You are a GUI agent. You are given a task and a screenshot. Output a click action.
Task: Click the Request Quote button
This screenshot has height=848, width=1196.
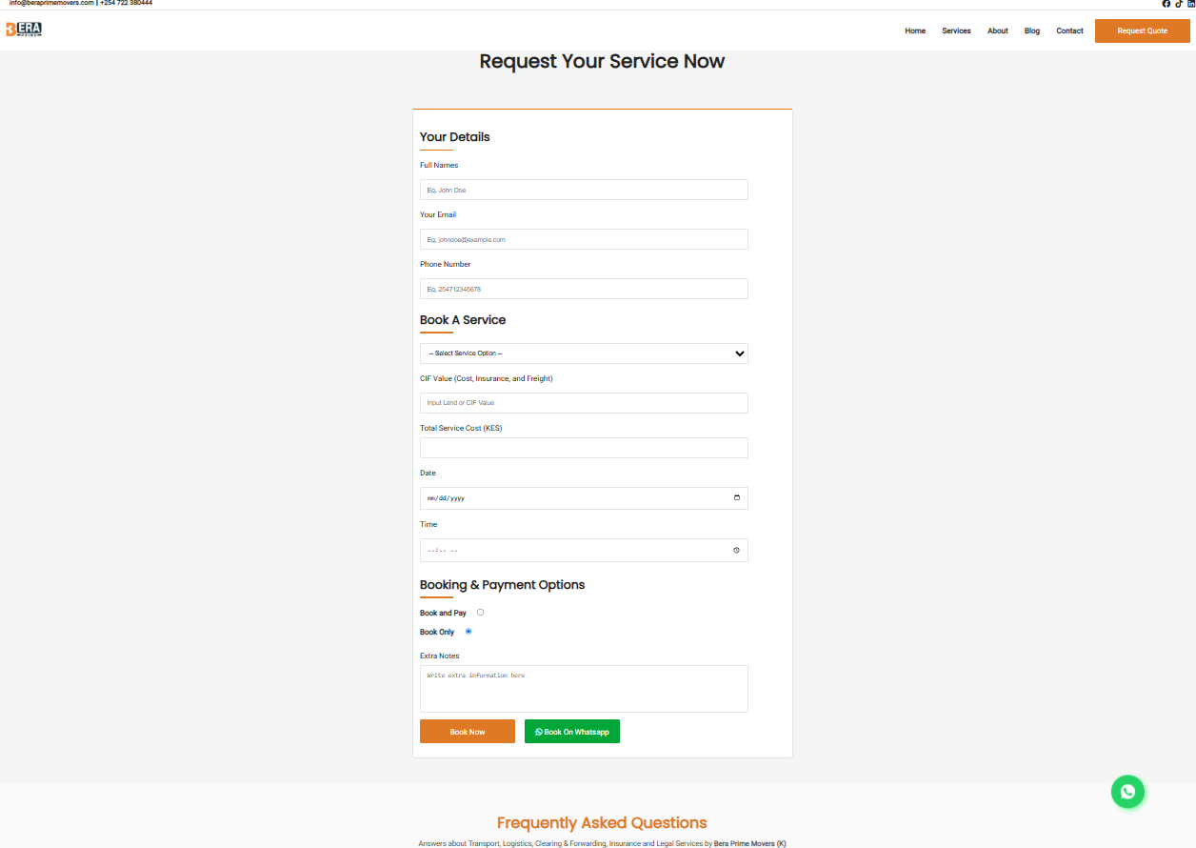coord(1142,30)
